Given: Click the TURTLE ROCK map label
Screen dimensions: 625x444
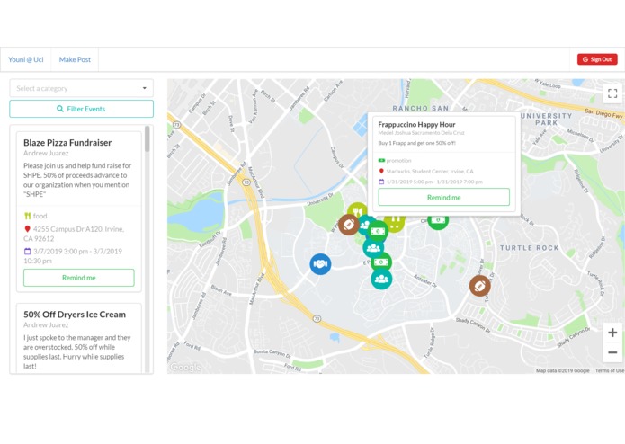Looking at the screenshot, I should pos(530,248).
